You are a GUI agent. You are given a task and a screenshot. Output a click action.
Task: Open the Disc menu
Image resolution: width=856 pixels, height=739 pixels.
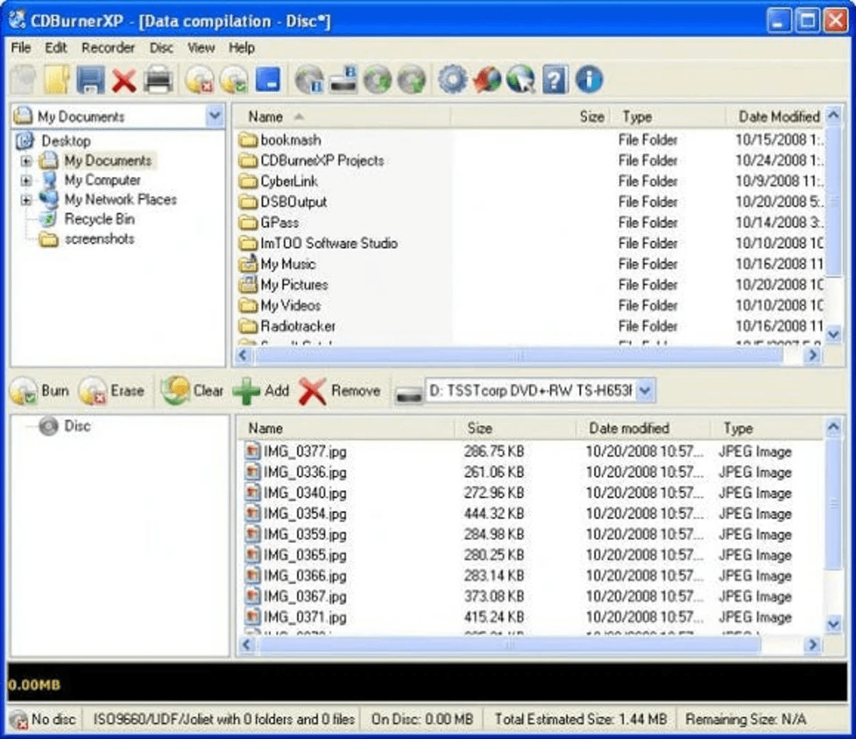[x=161, y=48]
